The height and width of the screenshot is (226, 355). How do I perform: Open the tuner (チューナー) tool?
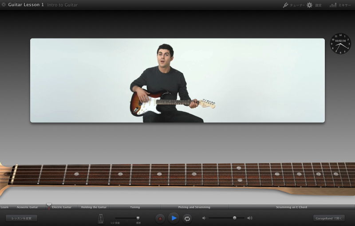[293, 5]
